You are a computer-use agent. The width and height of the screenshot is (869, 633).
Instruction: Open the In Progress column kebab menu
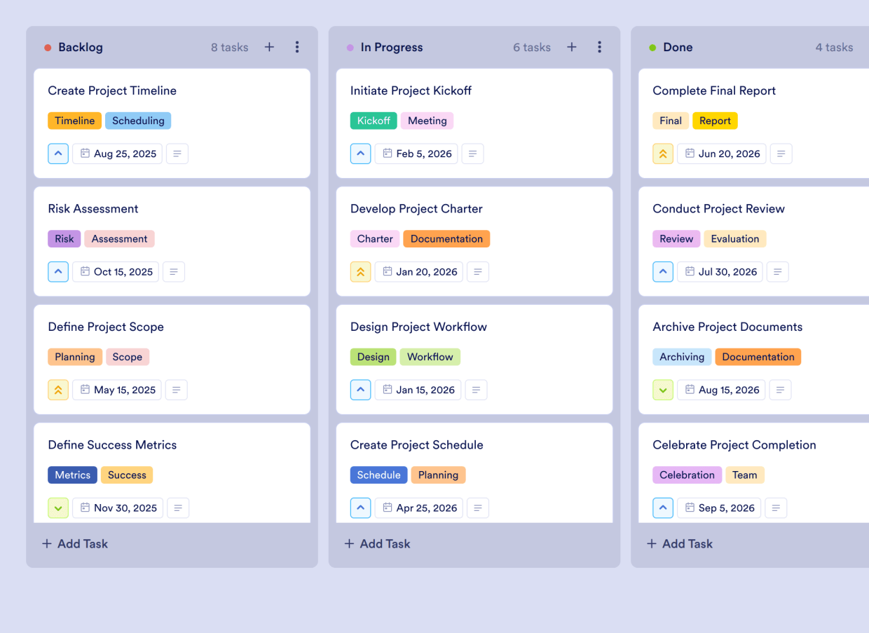tap(599, 47)
